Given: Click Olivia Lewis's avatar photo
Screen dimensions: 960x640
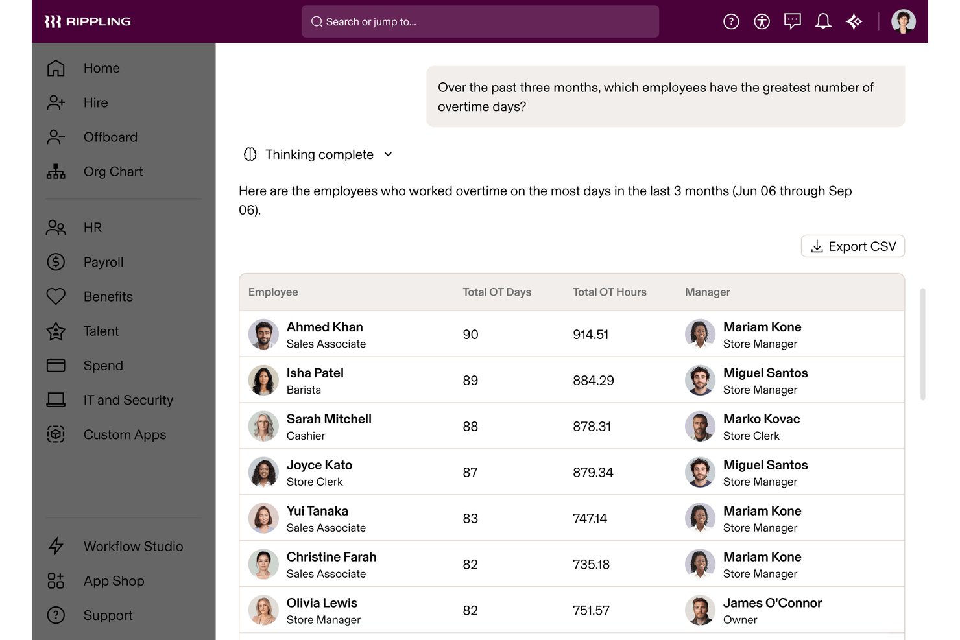Looking at the screenshot, I should point(263,611).
